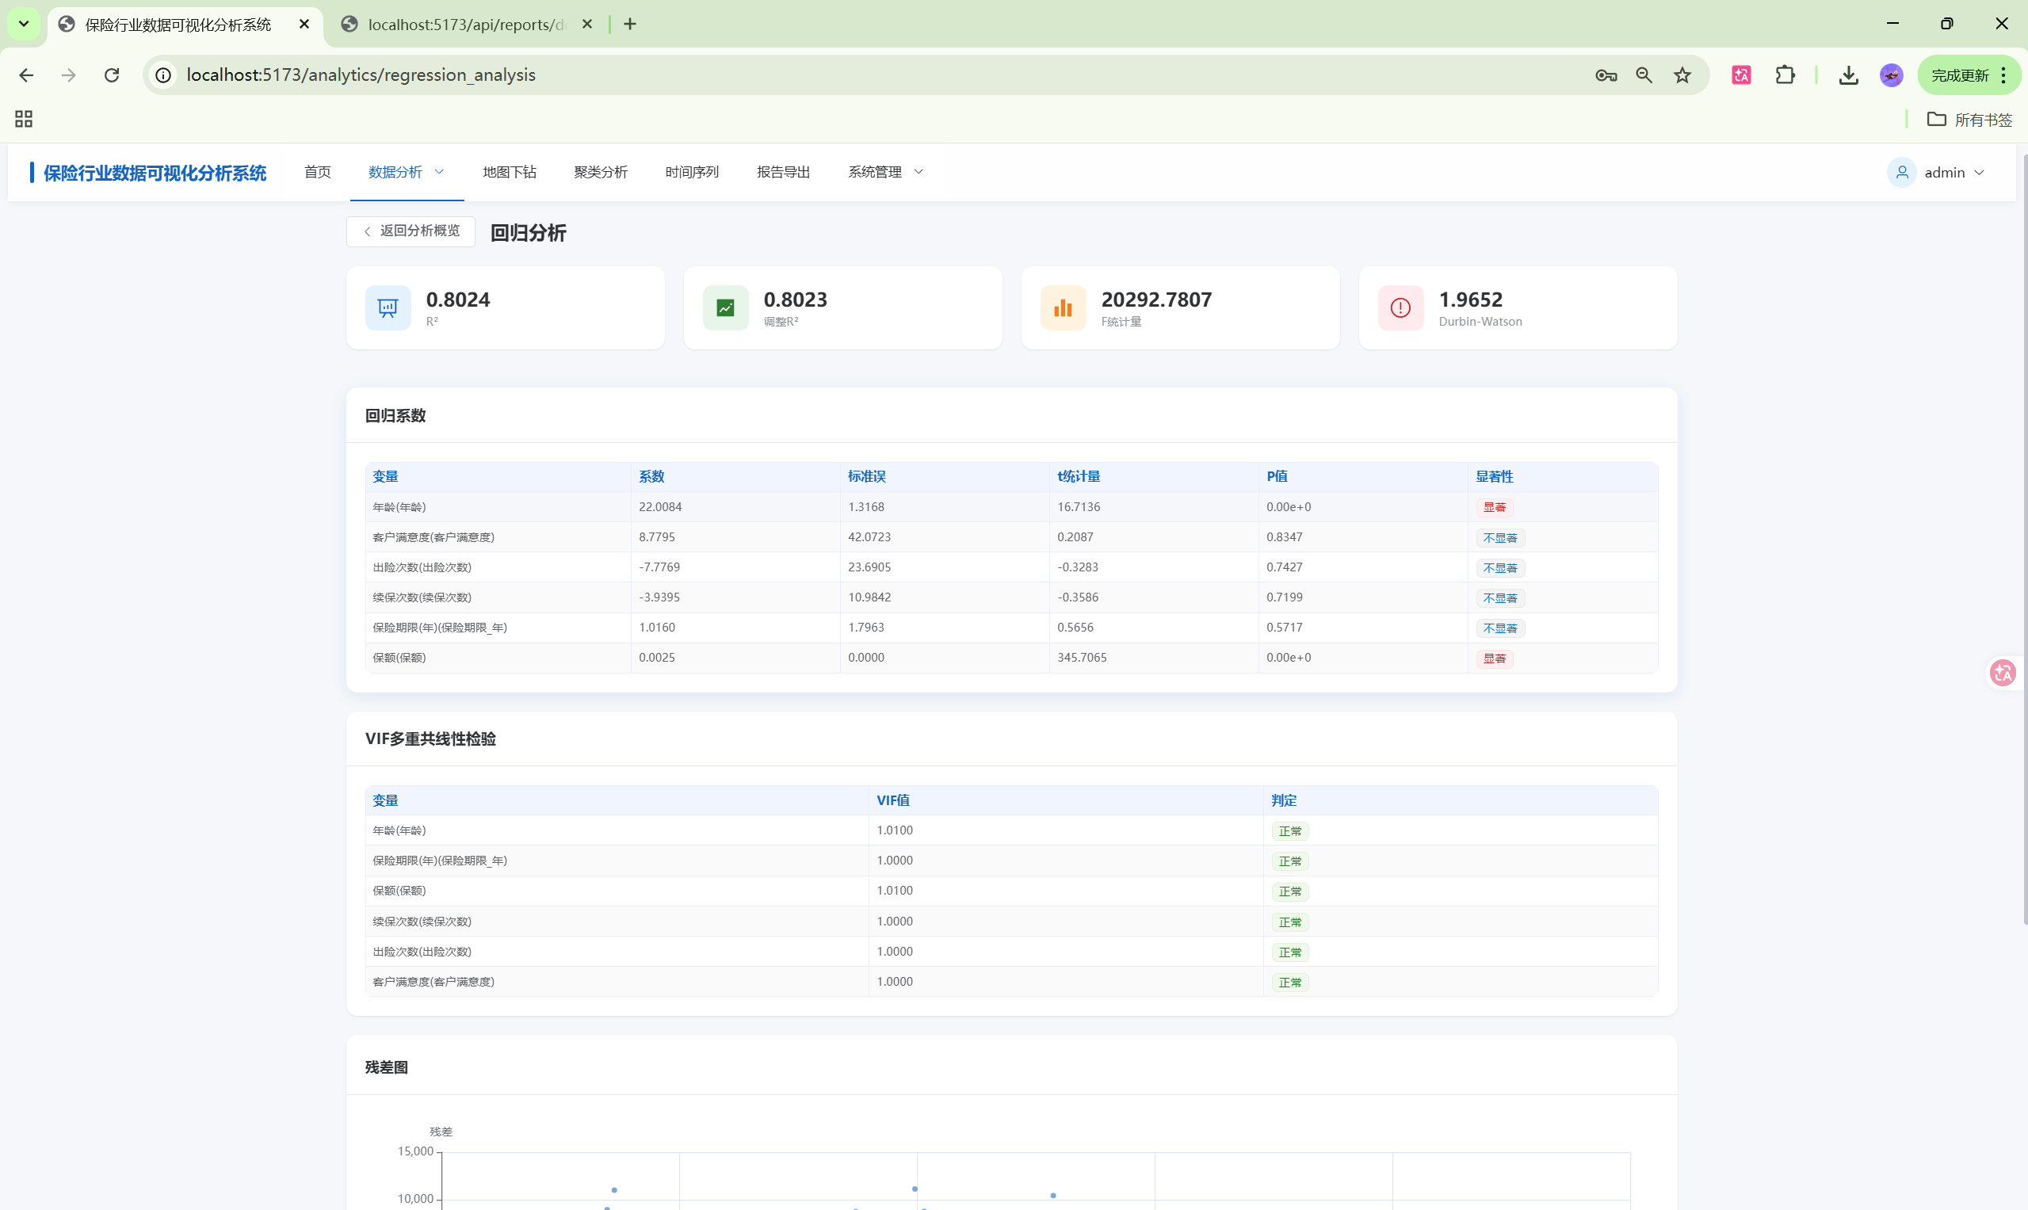Open the browser extensions puzzle icon
The image size is (2028, 1210).
click(1784, 75)
